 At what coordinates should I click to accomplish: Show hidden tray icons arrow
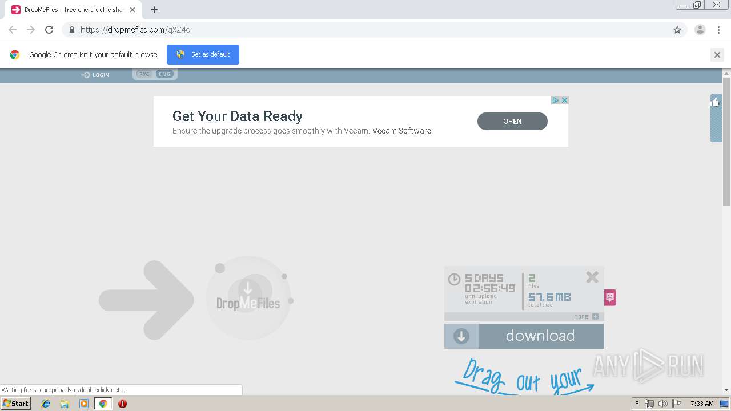[637, 404]
